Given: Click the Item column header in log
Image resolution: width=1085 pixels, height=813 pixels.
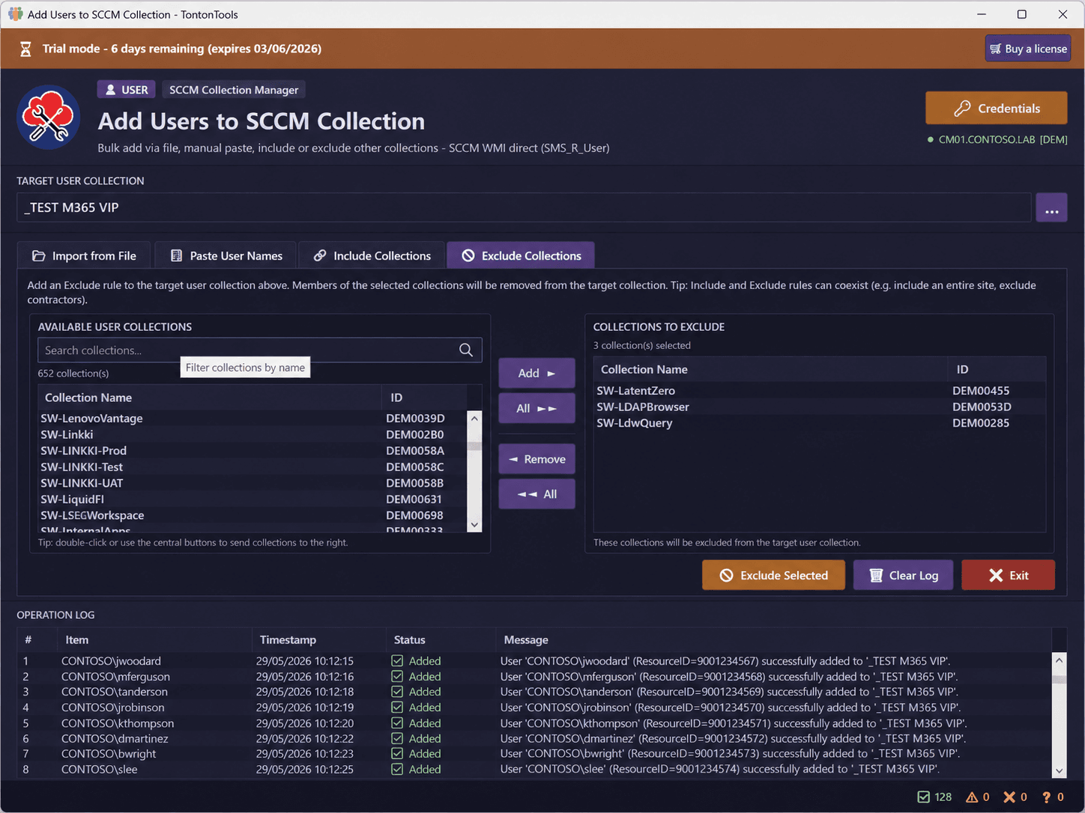Looking at the screenshot, I should pos(154,640).
